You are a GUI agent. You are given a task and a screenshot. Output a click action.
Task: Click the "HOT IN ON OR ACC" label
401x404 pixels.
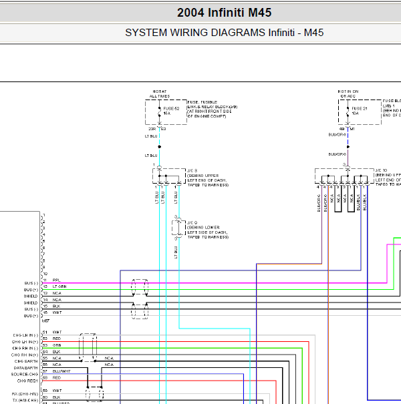[x=348, y=93]
